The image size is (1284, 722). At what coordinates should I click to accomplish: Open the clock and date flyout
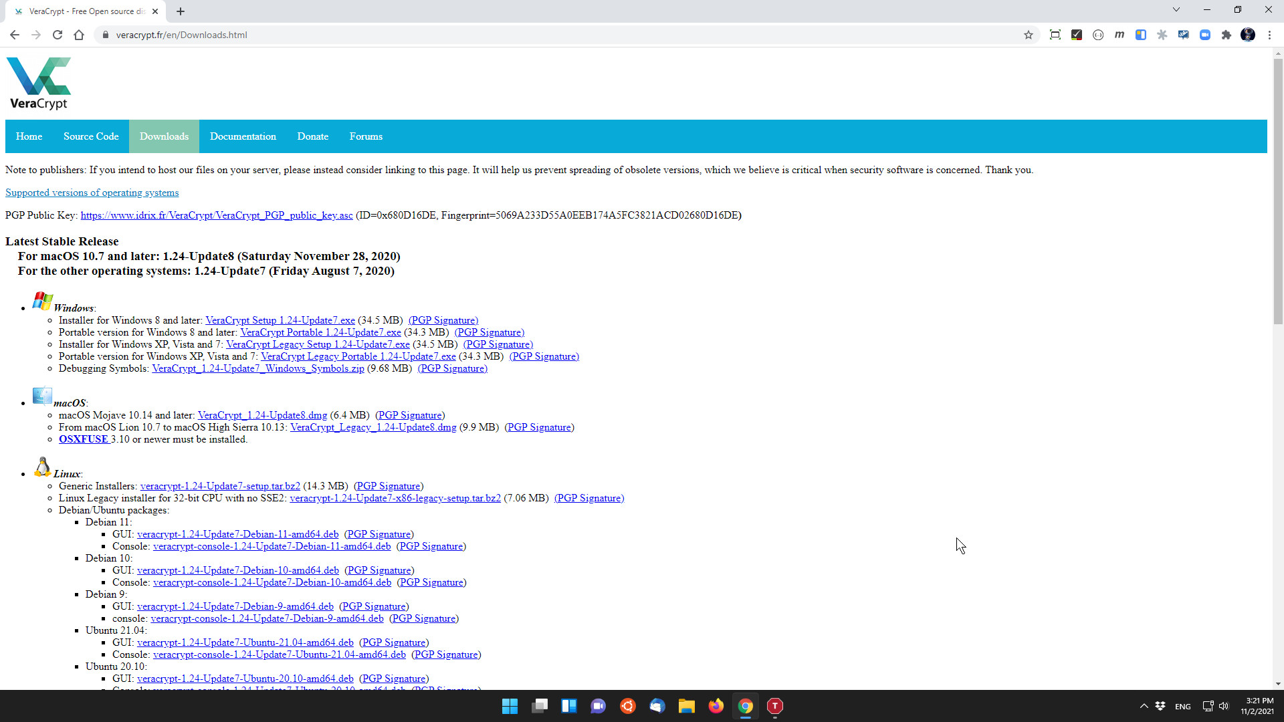click(1258, 706)
